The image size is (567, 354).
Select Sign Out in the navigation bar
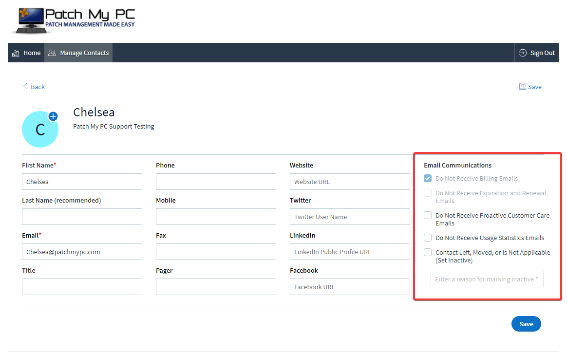pyautogui.click(x=537, y=53)
